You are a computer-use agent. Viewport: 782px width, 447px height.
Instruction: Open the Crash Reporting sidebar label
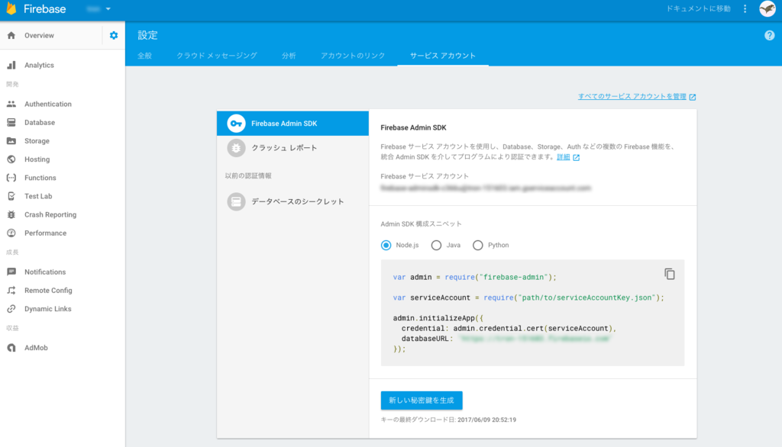pyautogui.click(x=50, y=215)
